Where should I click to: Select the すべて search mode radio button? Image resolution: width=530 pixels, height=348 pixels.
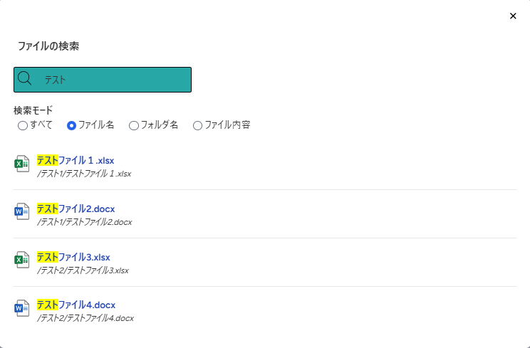(x=23, y=125)
